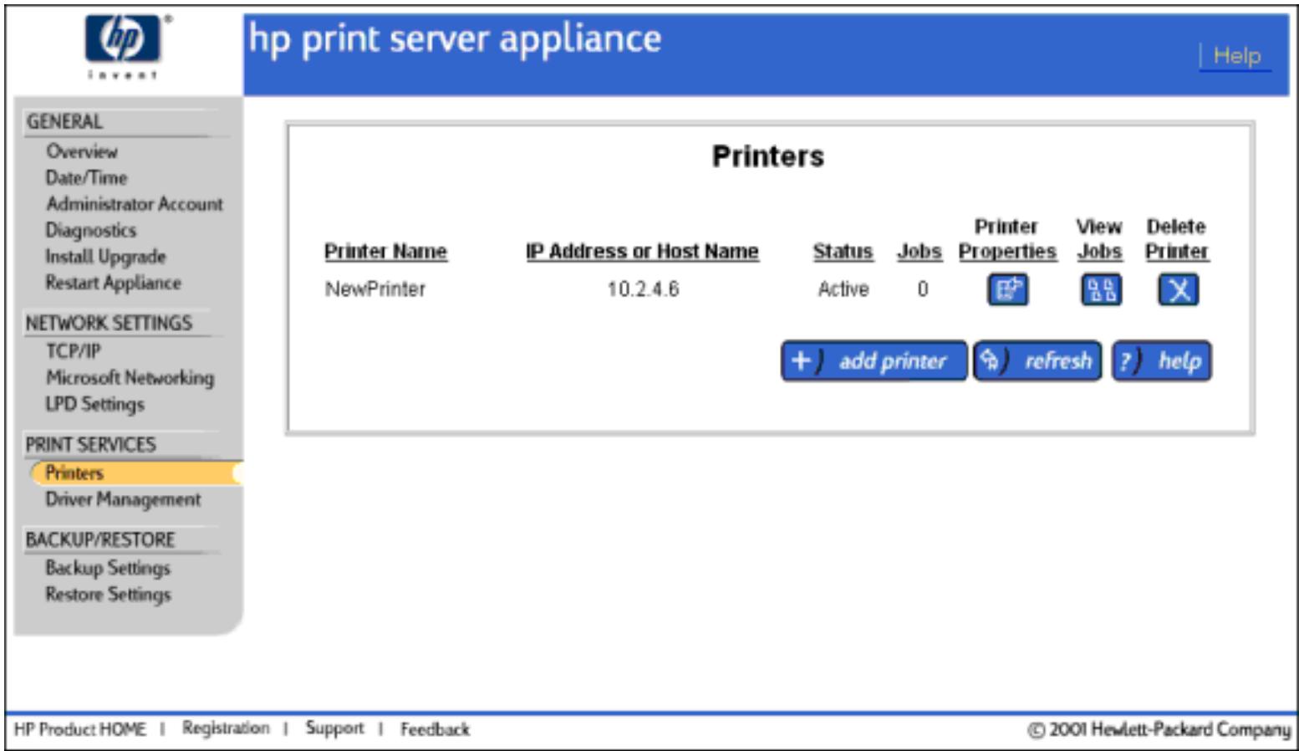Click View Jobs column header
This screenshot has width=1299, height=751.
(x=1099, y=239)
